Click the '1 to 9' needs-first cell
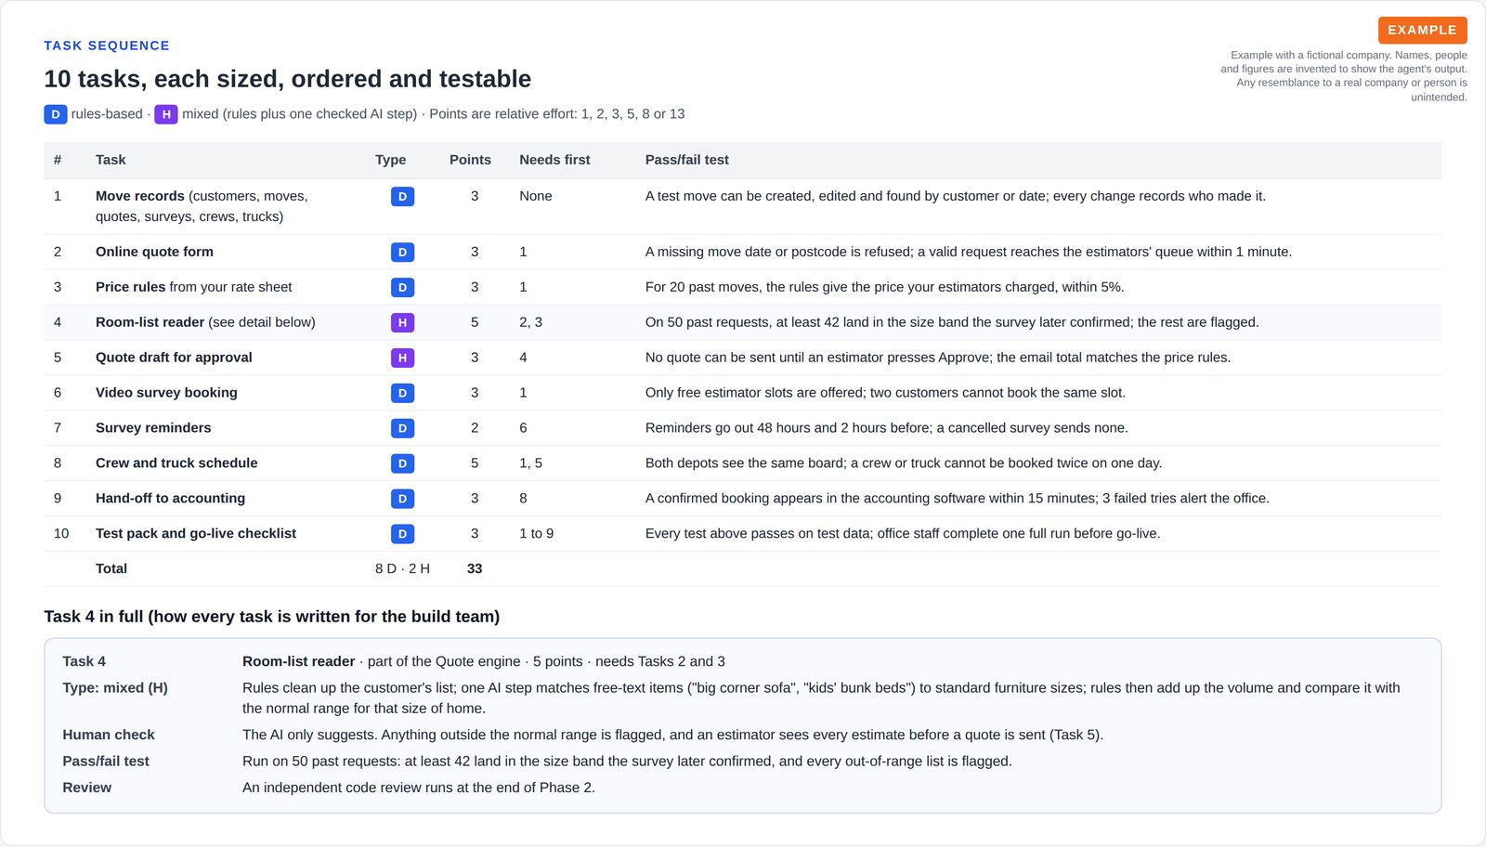 [536, 533]
